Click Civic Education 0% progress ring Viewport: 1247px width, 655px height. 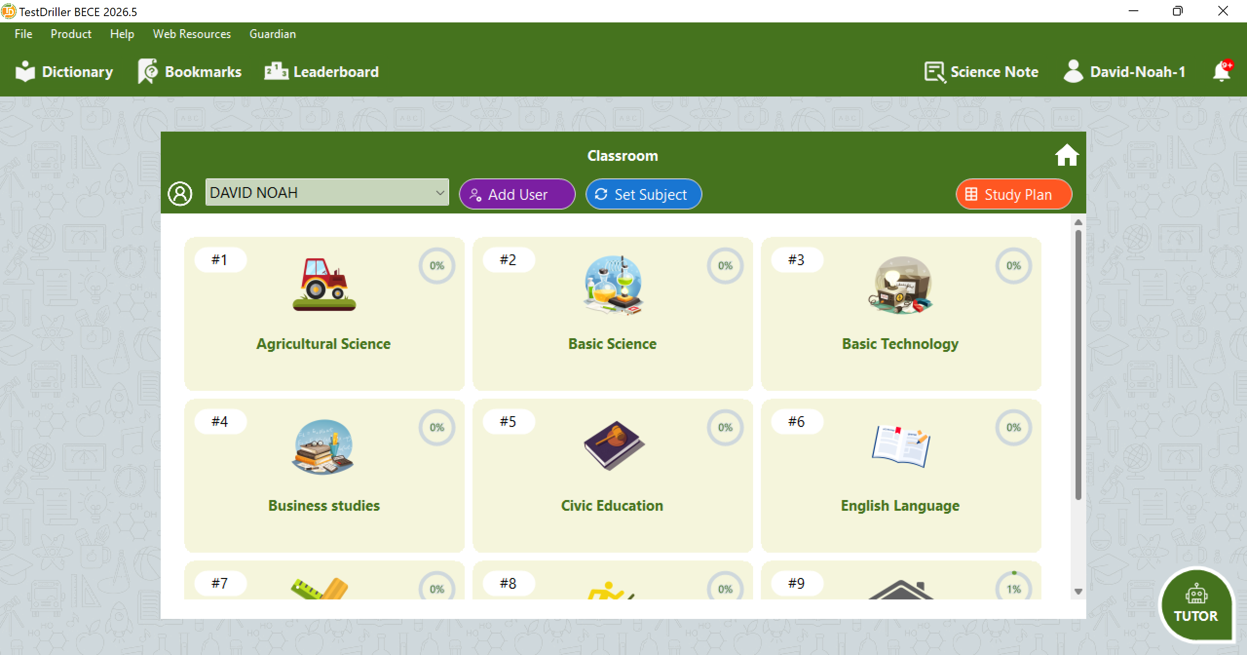coord(725,427)
